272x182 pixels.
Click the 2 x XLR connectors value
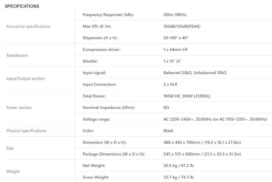click(170, 84)
